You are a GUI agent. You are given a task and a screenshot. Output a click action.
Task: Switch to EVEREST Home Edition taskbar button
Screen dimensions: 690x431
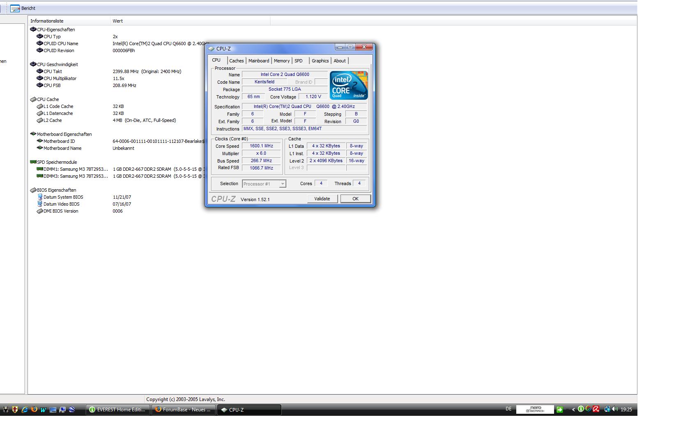pos(118,410)
